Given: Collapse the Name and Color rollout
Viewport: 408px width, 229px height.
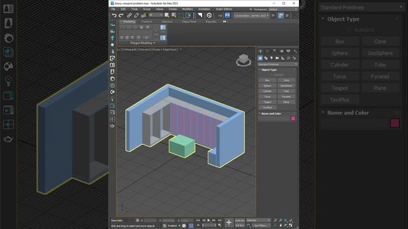Looking at the screenshot, I should tap(271, 113).
